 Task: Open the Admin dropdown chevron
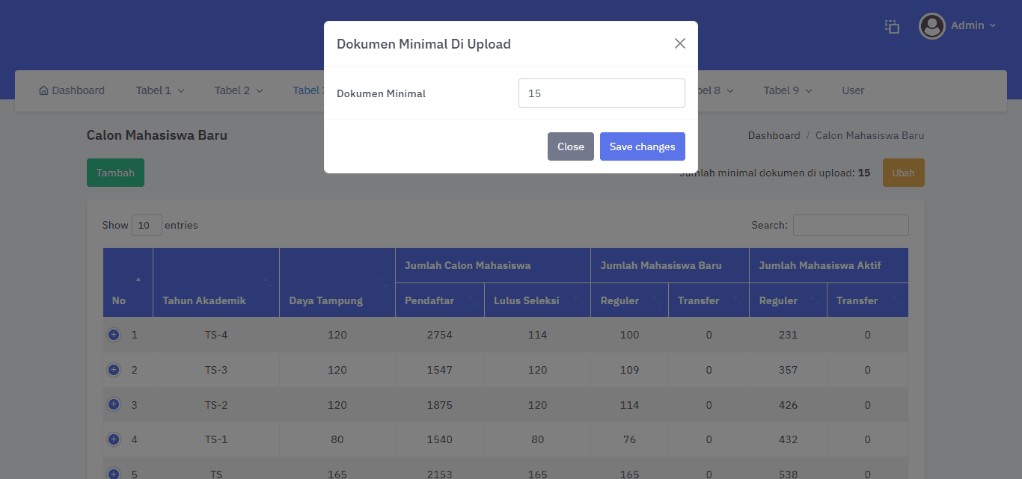coord(993,26)
